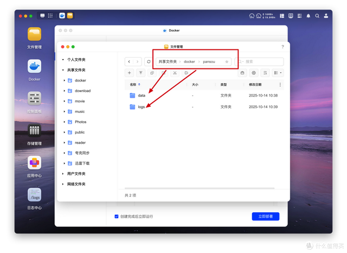Open the global search magnifier
Screen dimensions: 347x253
[x=317, y=16]
